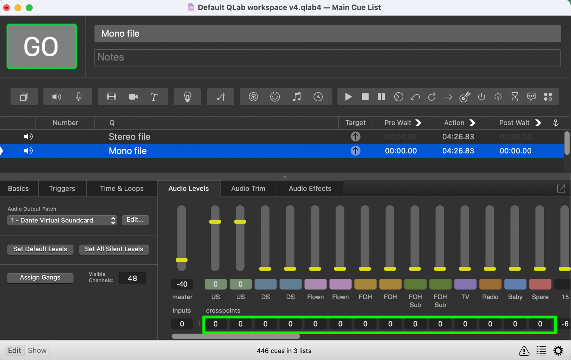Image resolution: width=571 pixels, height=360 pixels.
Task: Add a Camera cue
Action: tap(133, 97)
